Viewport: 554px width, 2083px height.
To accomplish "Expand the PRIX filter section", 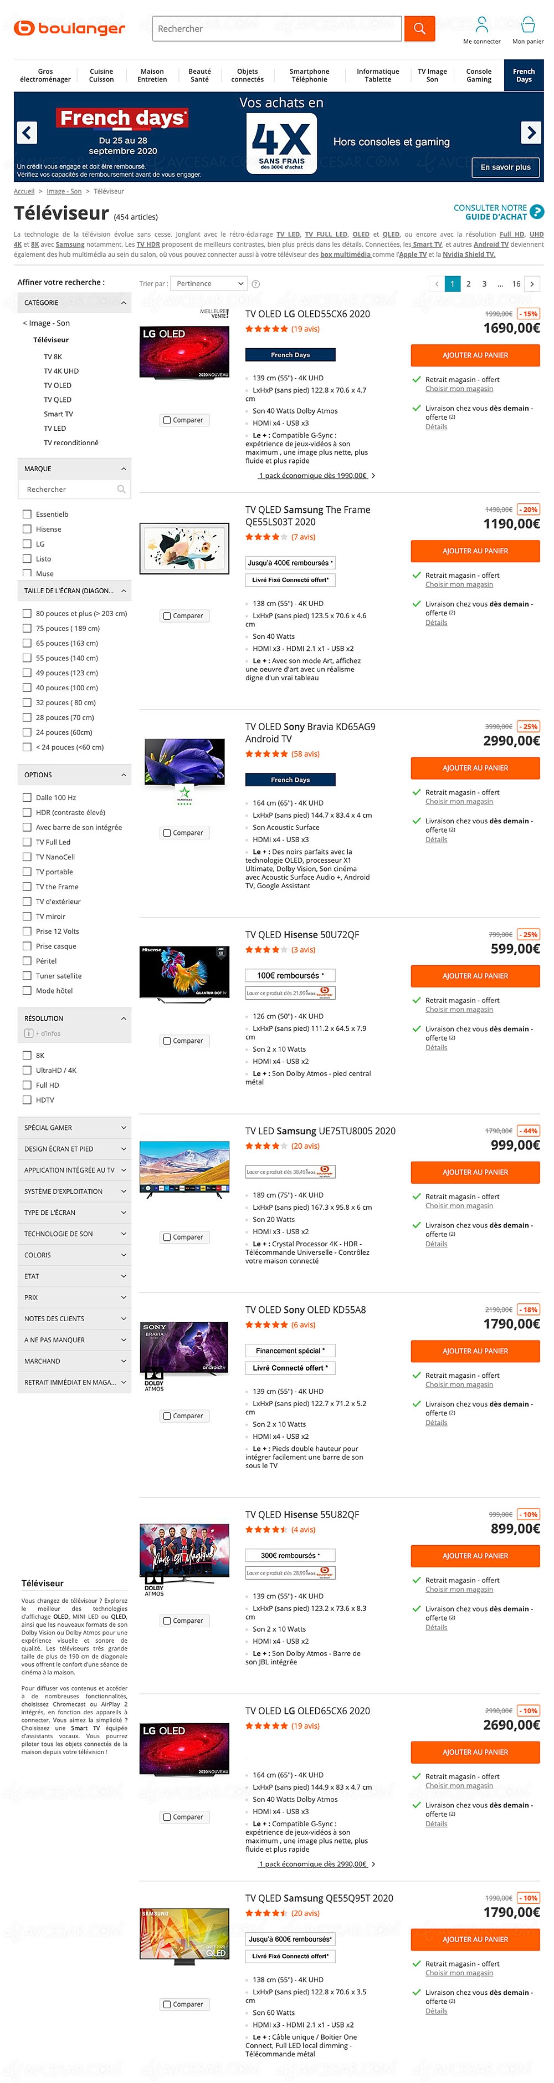I will (74, 1298).
